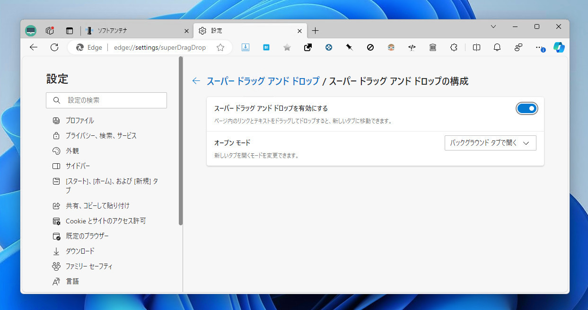Switch to the ソフトアンテナ tab
This screenshot has width=588, height=310.
point(137,30)
